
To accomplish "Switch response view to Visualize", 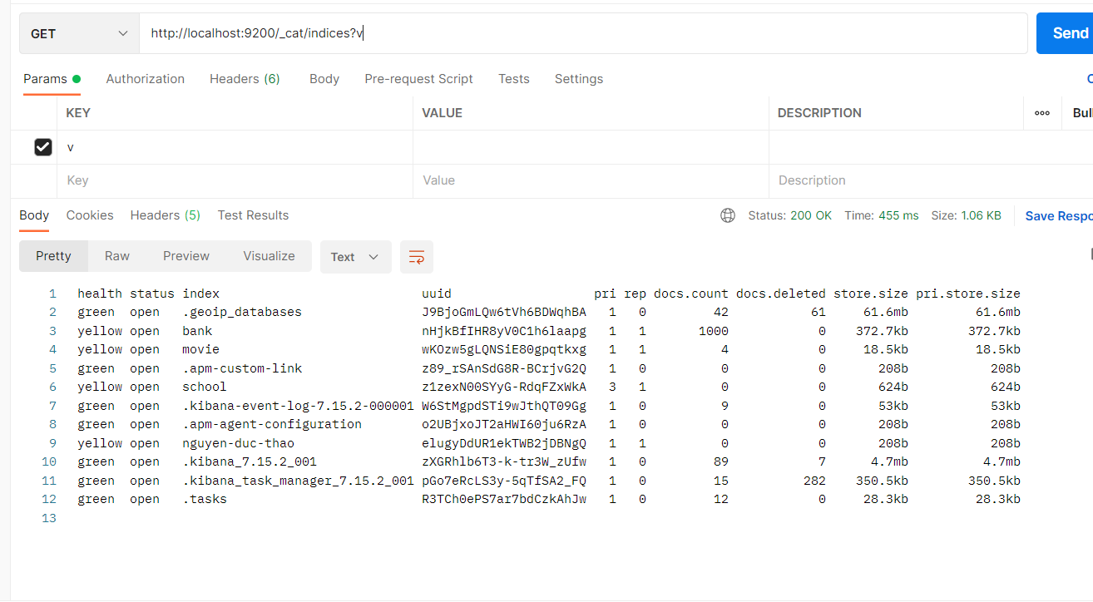I will (269, 256).
